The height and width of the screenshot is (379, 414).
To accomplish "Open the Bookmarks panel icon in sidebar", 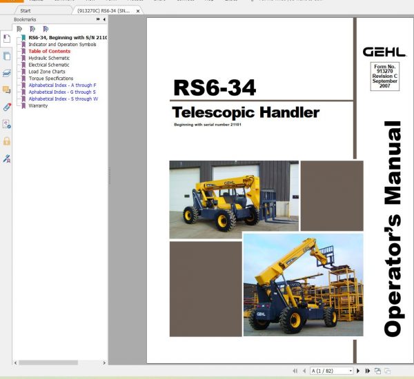I will tap(7, 39).
